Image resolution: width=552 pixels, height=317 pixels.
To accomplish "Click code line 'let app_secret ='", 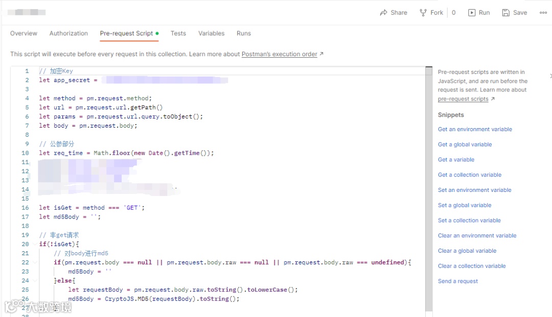I will pos(68,80).
